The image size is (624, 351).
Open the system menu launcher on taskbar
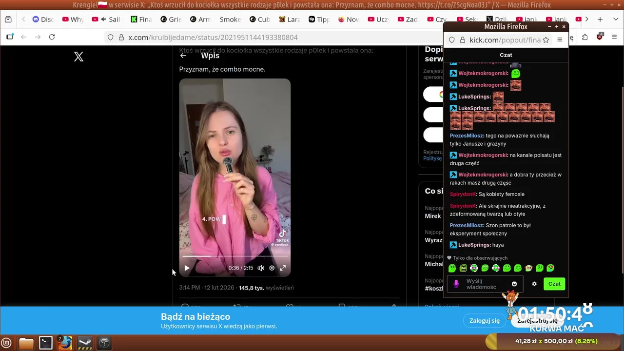6,343
